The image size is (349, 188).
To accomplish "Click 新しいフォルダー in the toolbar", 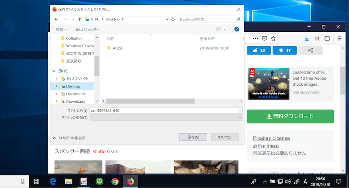I will (87, 29).
